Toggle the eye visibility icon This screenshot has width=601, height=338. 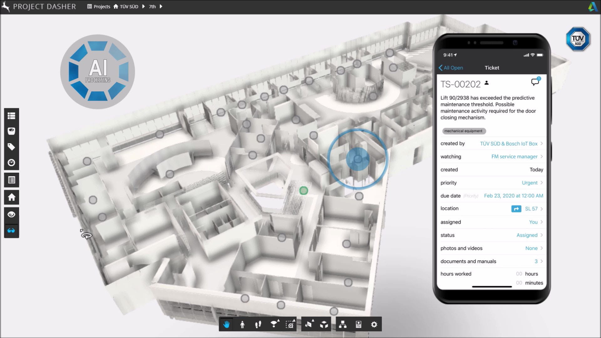tap(12, 214)
